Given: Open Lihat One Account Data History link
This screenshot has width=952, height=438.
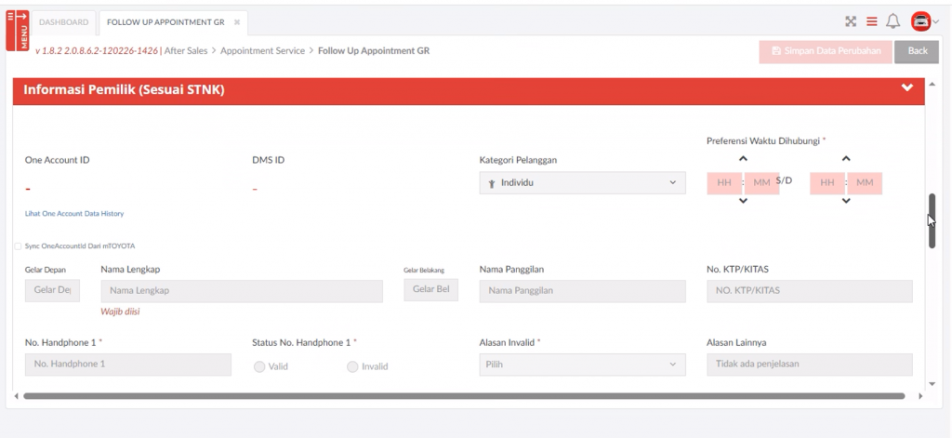Looking at the screenshot, I should 74,214.
